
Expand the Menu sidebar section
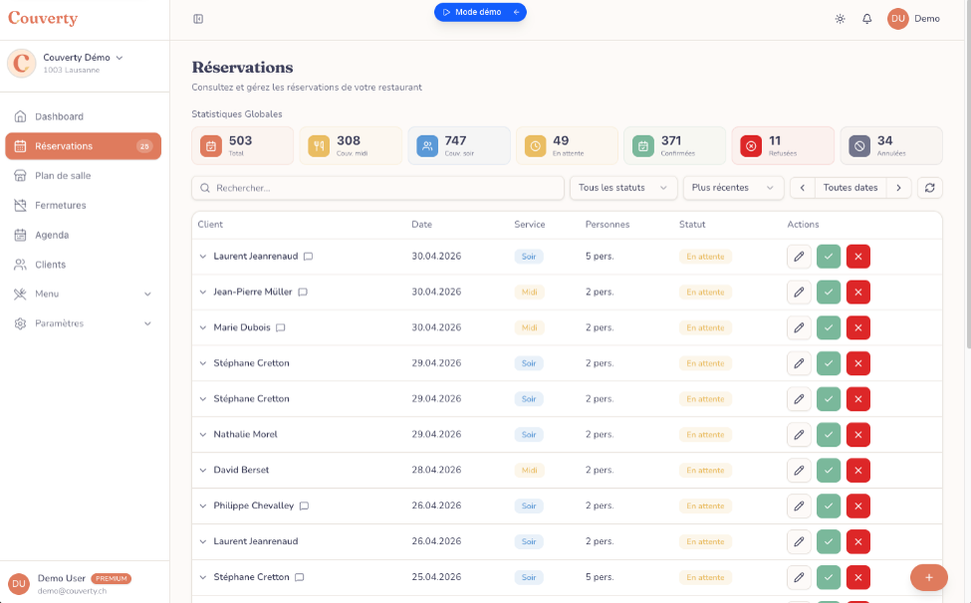point(83,295)
